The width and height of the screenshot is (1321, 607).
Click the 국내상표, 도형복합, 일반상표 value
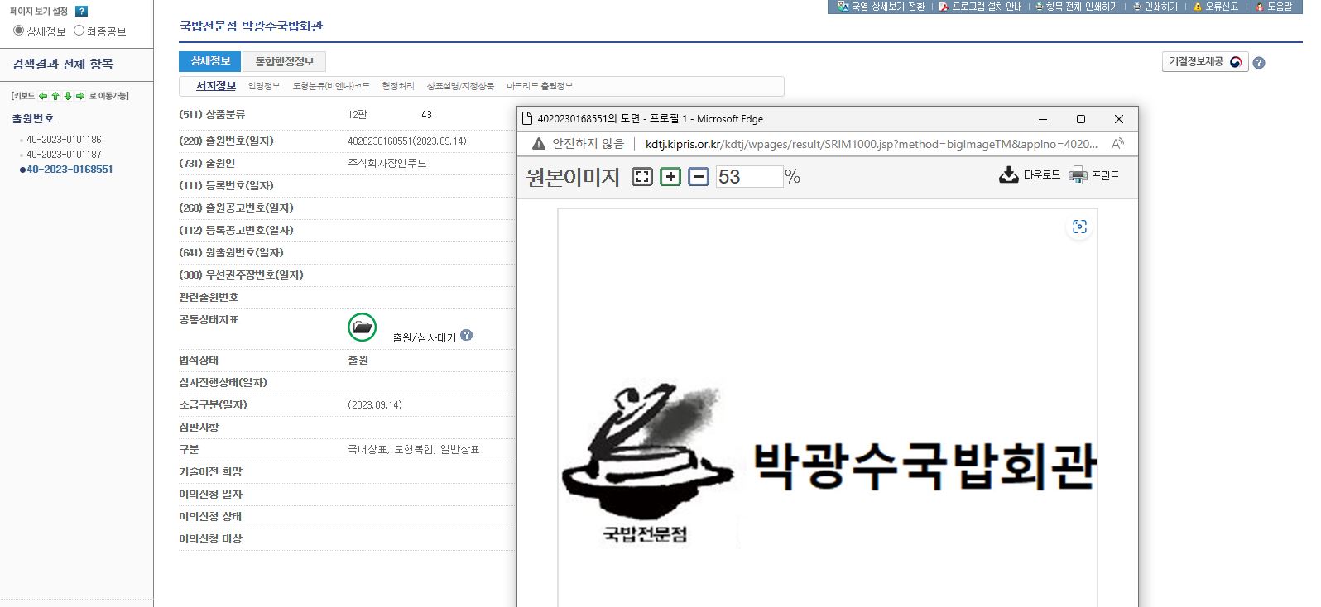pos(414,450)
